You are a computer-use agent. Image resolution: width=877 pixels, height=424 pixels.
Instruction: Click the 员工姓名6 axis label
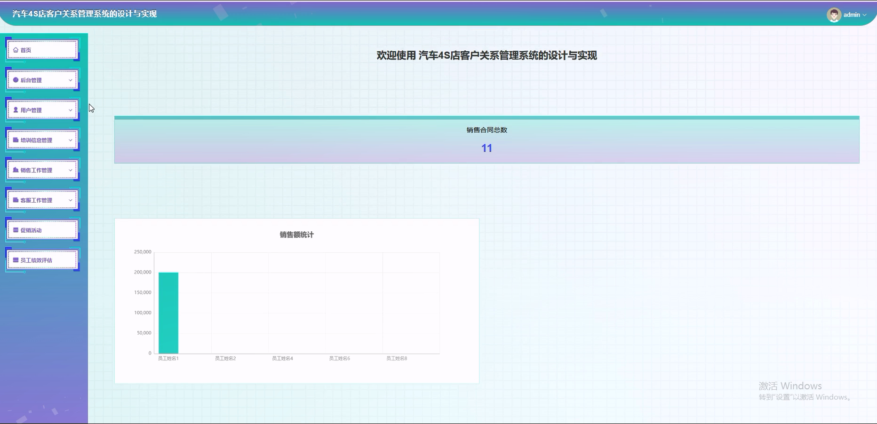(339, 358)
